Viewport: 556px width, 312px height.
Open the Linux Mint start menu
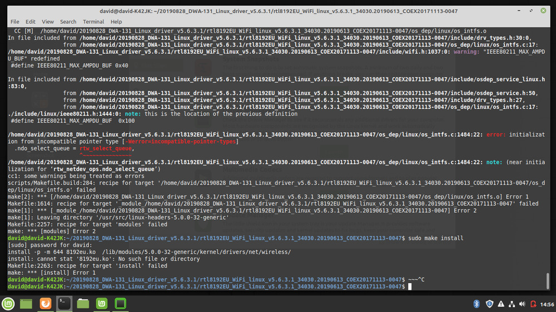tap(8, 304)
